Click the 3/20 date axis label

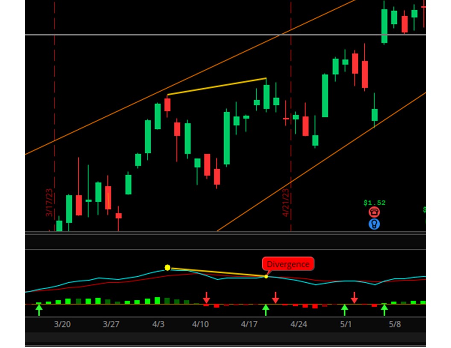[x=62, y=324]
